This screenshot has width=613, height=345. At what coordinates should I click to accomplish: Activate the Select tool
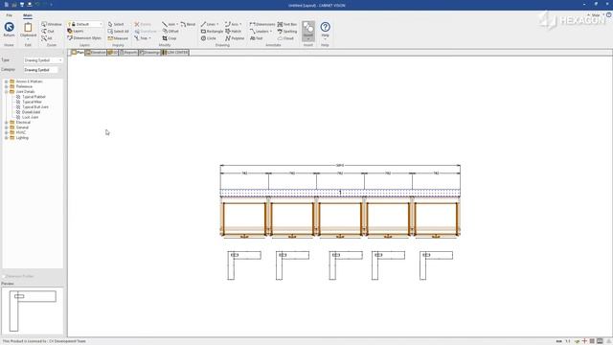click(x=116, y=24)
